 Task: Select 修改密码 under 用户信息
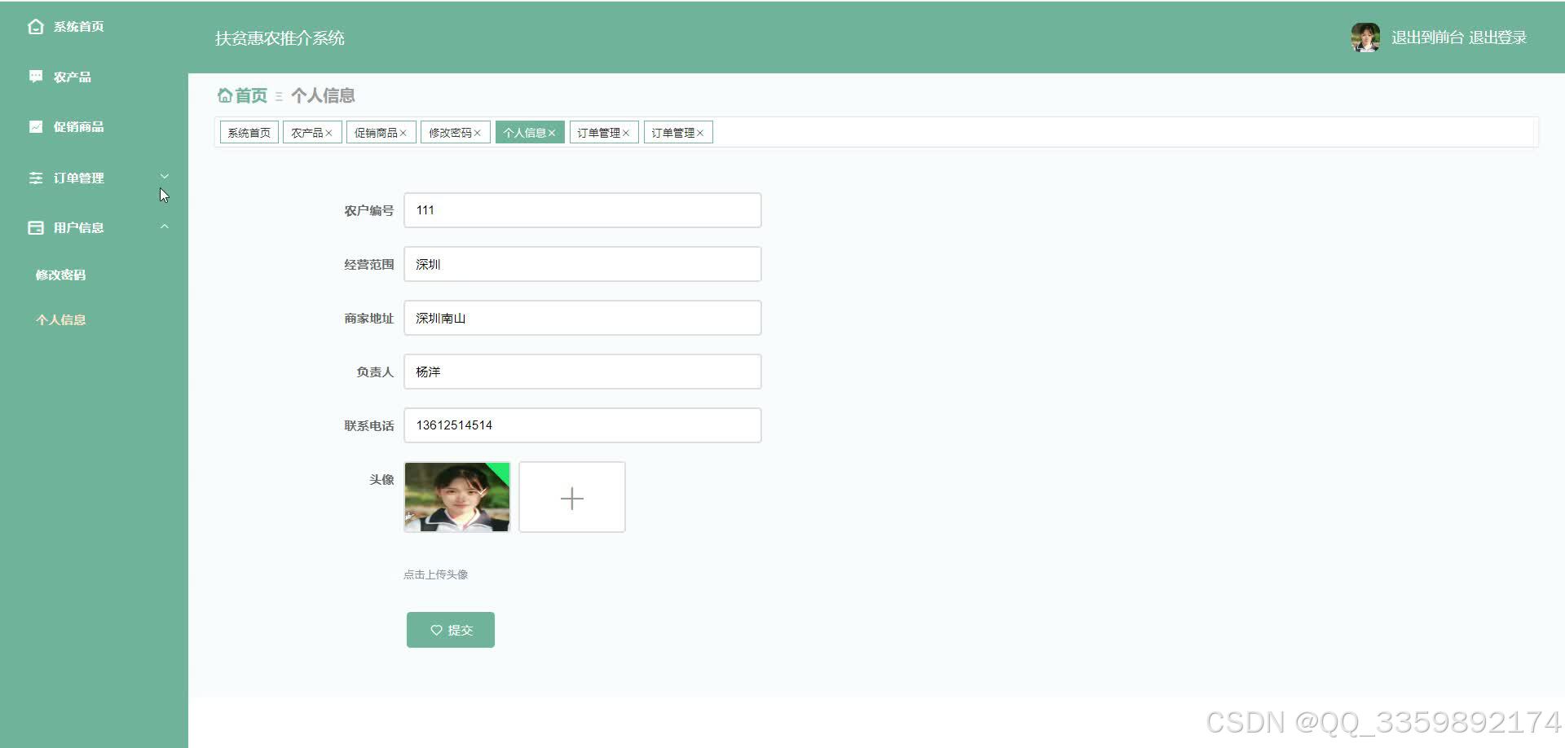pos(60,275)
